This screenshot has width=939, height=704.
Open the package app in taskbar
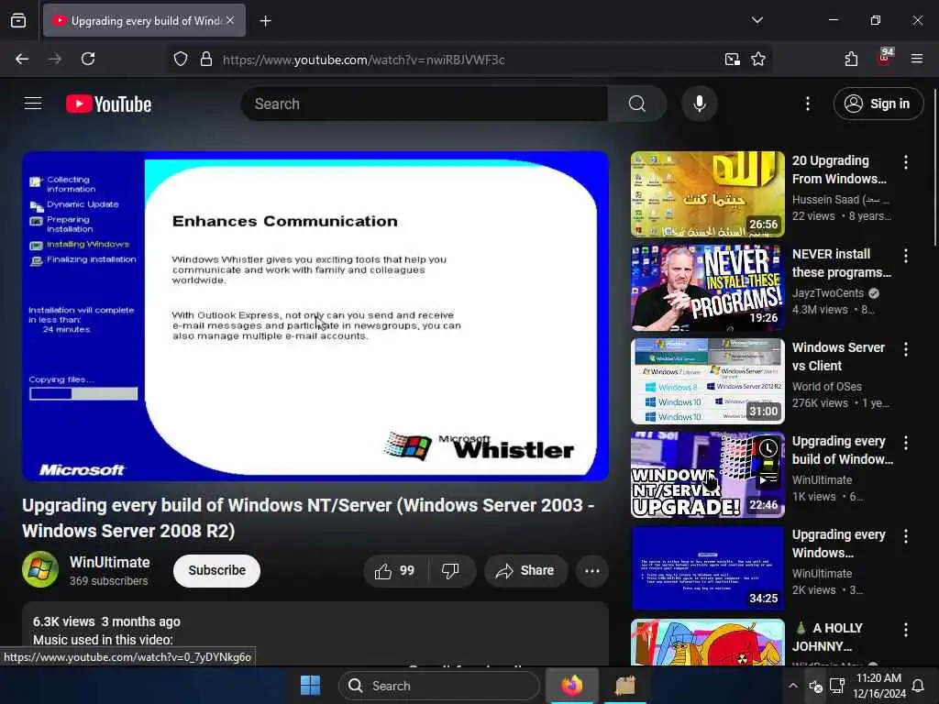[624, 686]
